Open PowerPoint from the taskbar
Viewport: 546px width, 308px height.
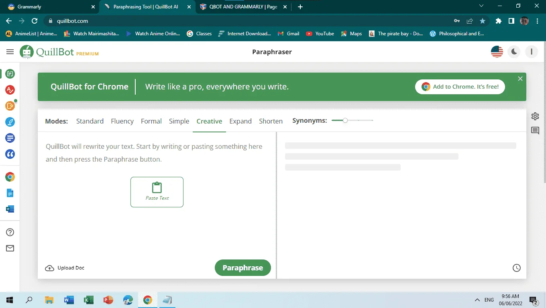coord(108,300)
